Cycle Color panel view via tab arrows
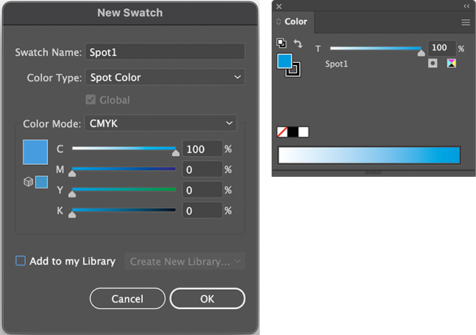 tap(279, 22)
